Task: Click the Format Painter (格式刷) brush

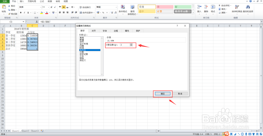Action: [9, 14]
